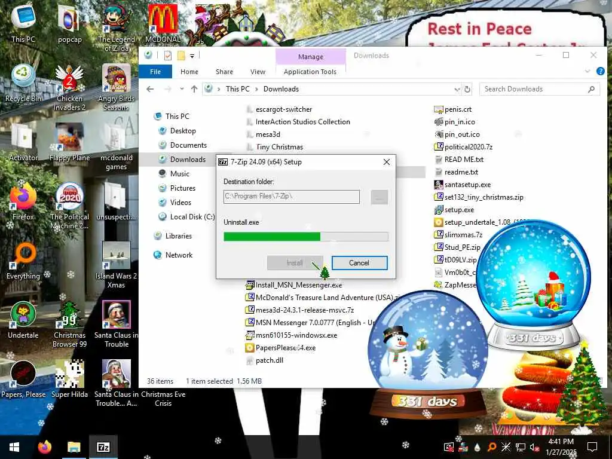Go back in Explorer navigation

click(x=150, y=89)
